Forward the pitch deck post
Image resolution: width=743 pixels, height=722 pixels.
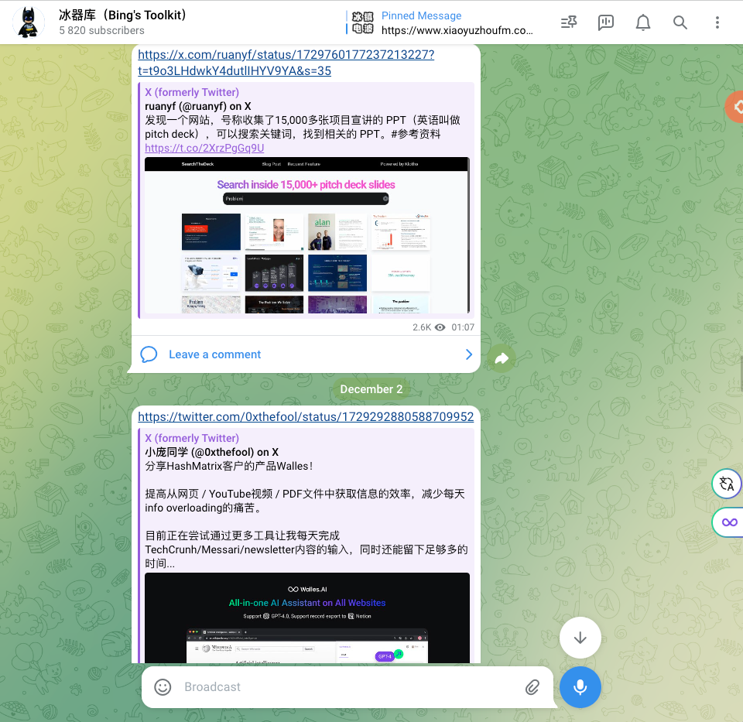tap(501, 358)
